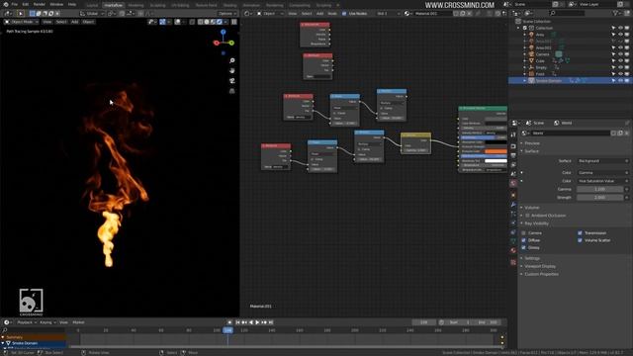Open the Scene properties tab
Screen dimensions: 633x356
point(513,174)
